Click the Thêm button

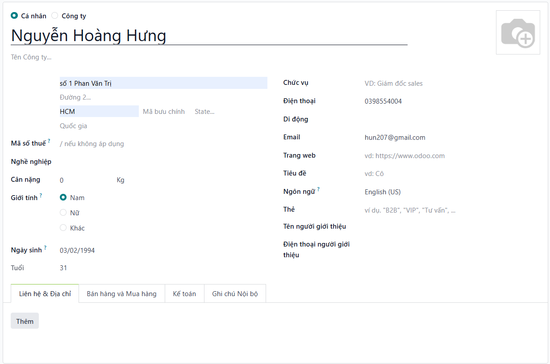pyautogui.click(x=25, y=321)
